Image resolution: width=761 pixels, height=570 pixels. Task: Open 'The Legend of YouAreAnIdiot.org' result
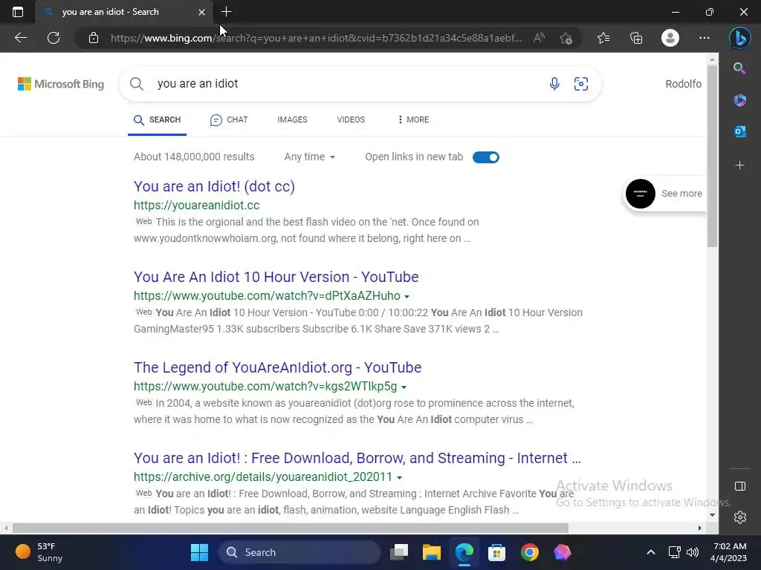click(278, 367)
